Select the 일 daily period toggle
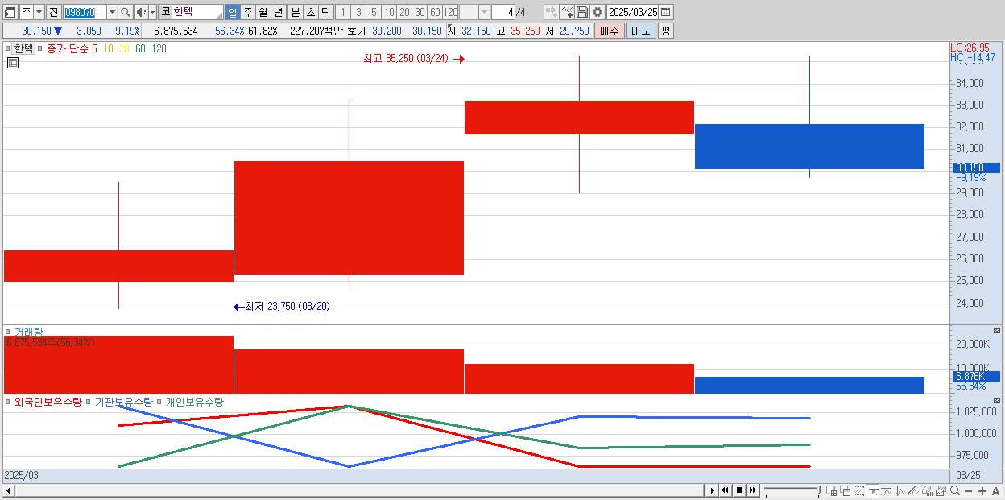This screenshot has height=500, width=1005. tap(232, 12)
